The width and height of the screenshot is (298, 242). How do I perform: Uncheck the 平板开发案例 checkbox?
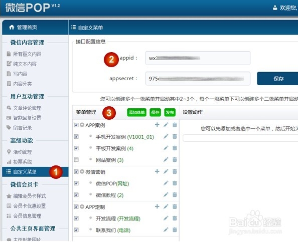76,148
